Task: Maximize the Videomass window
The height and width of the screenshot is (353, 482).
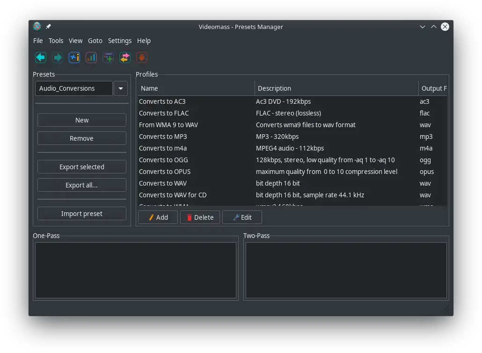Action: pyautogui.click(x=433, y=27)
